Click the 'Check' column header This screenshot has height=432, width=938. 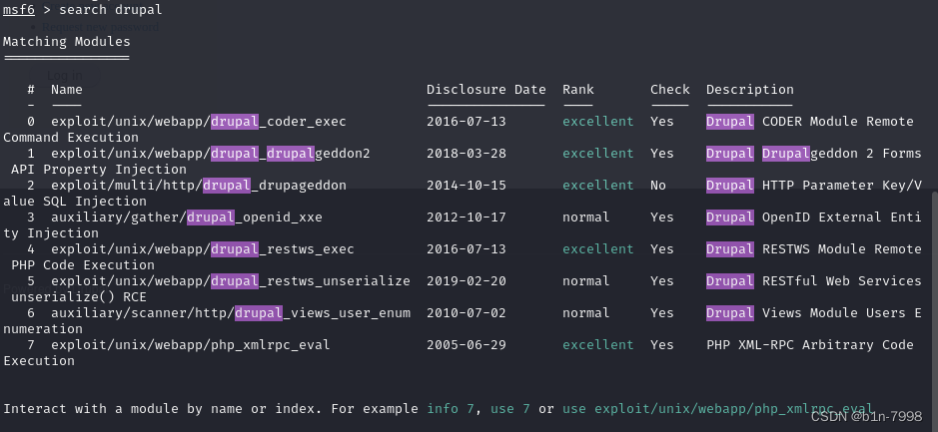pyautogui.click(x=670, y=90)
